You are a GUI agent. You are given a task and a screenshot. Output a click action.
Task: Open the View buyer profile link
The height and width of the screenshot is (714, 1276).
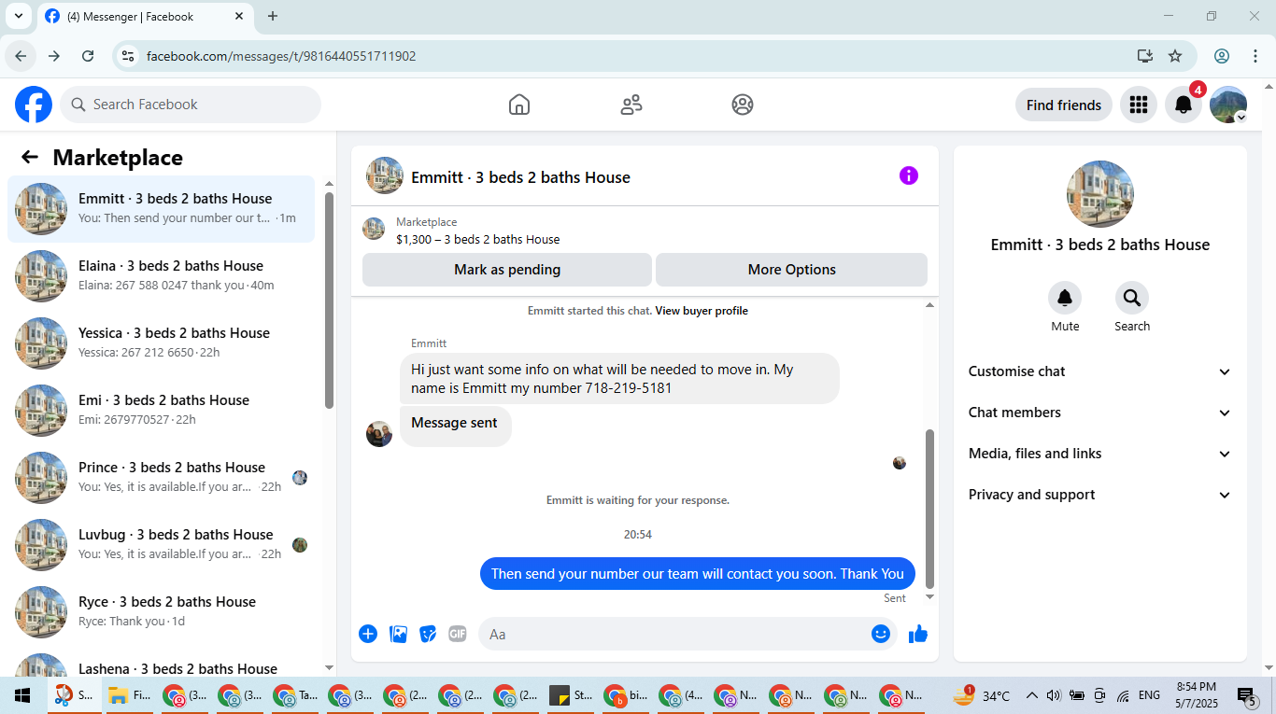coord(702,311)
